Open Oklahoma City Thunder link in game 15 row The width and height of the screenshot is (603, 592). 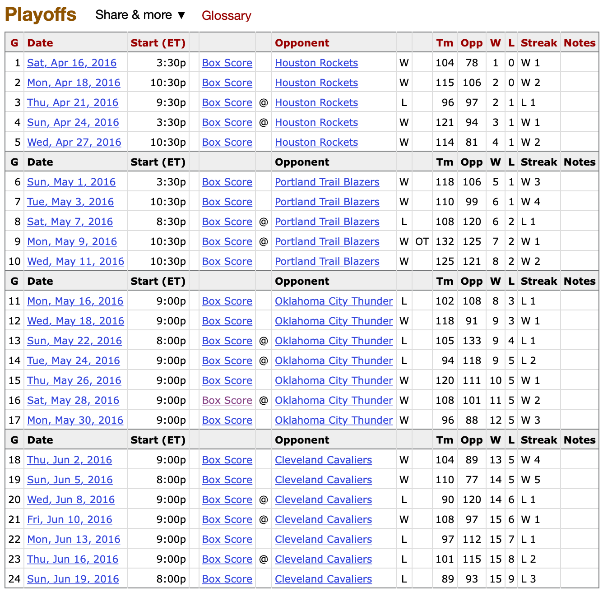(334, 380)
